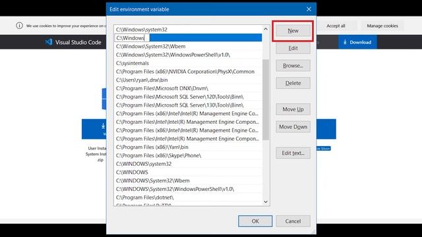This screenshot has height=237, width=422.
Task: Select the uppercase C:\WINDOWS\System32\Wbem entry
Action: (x=188, y=180)
